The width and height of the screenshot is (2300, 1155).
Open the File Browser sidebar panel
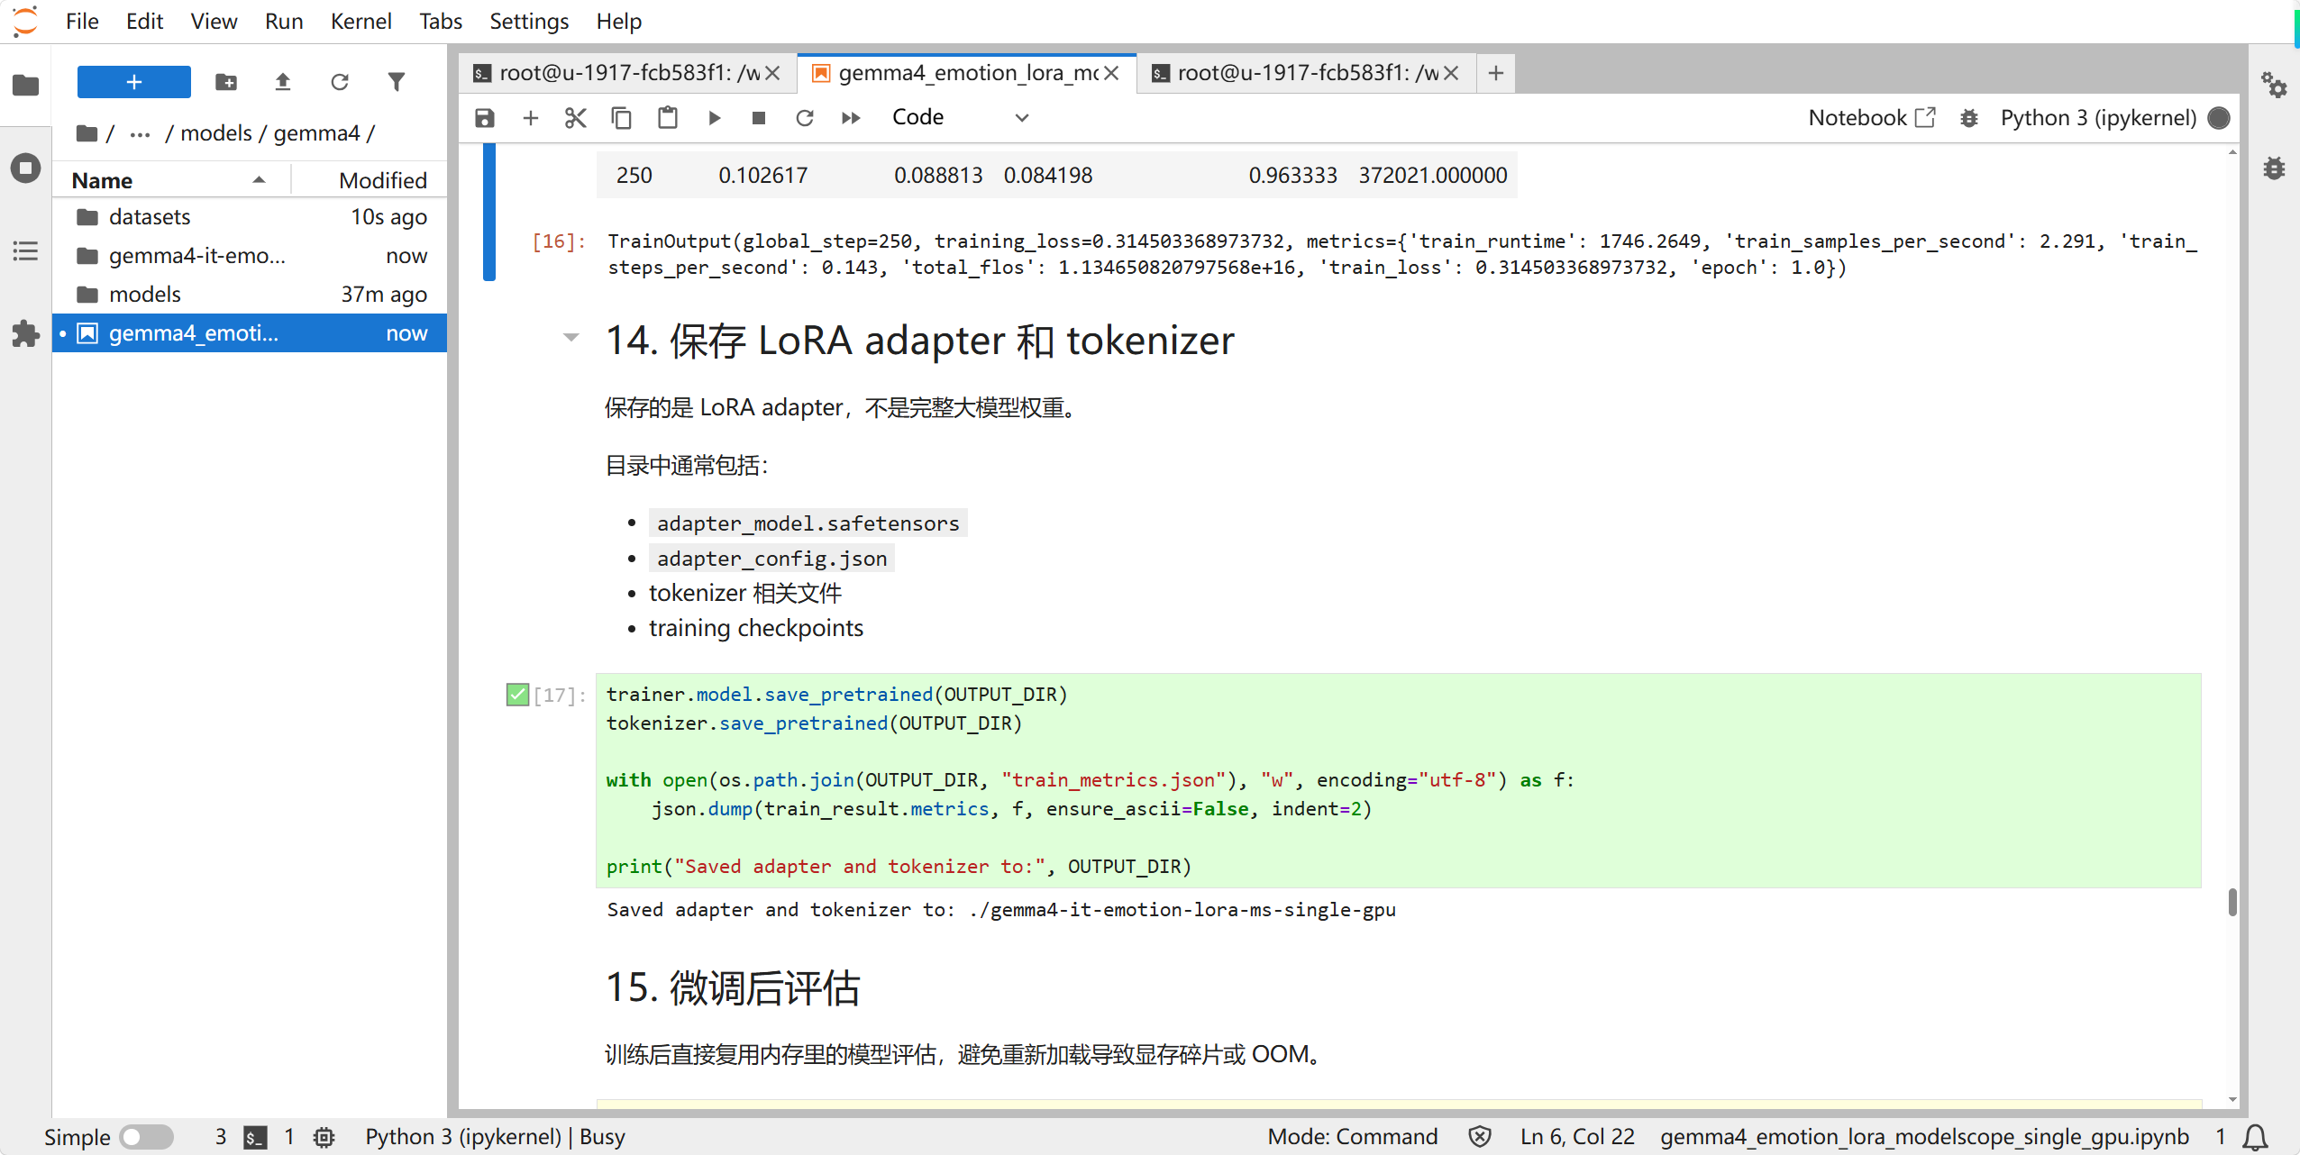pyautogui.click(x=25, y=86)
